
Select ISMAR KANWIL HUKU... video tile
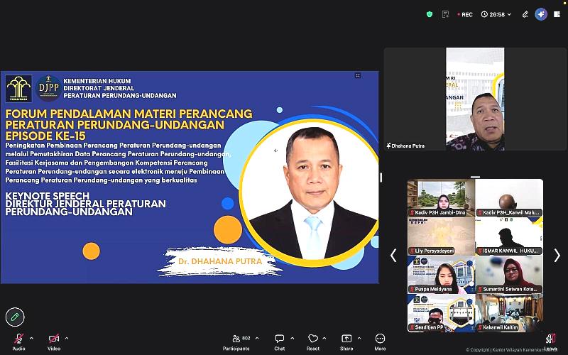point(509,236)
